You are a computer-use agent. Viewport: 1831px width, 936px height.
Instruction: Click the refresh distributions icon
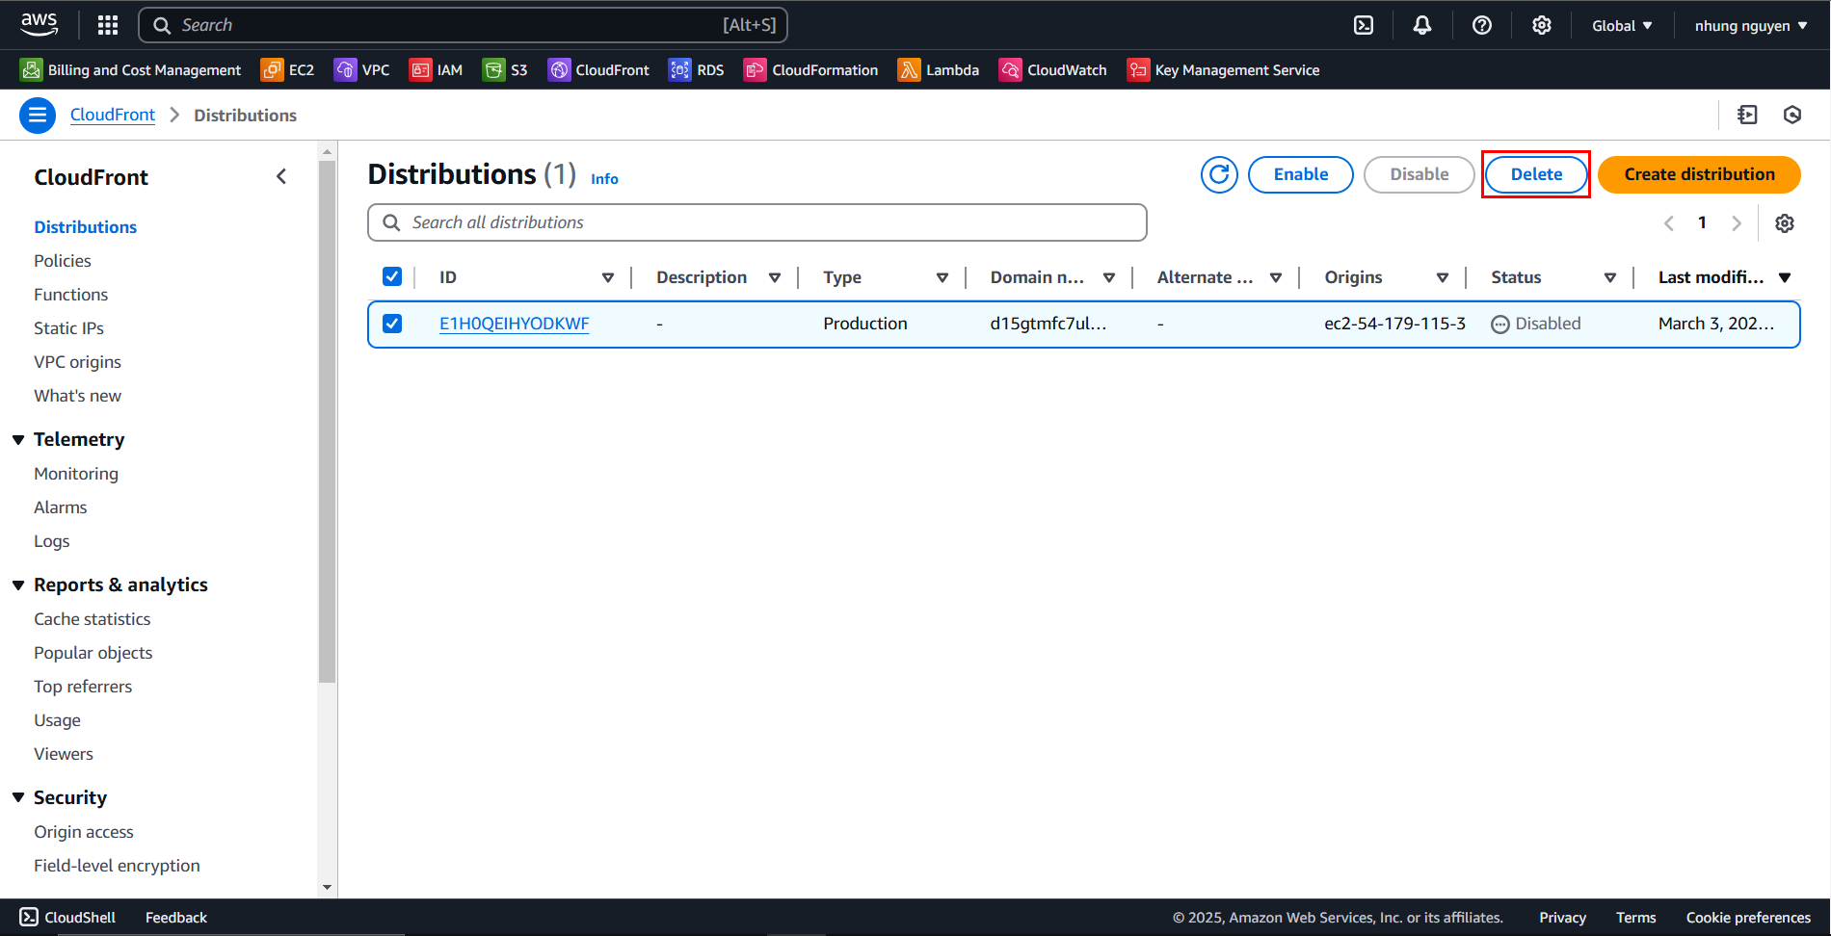tap(1219, 174)
